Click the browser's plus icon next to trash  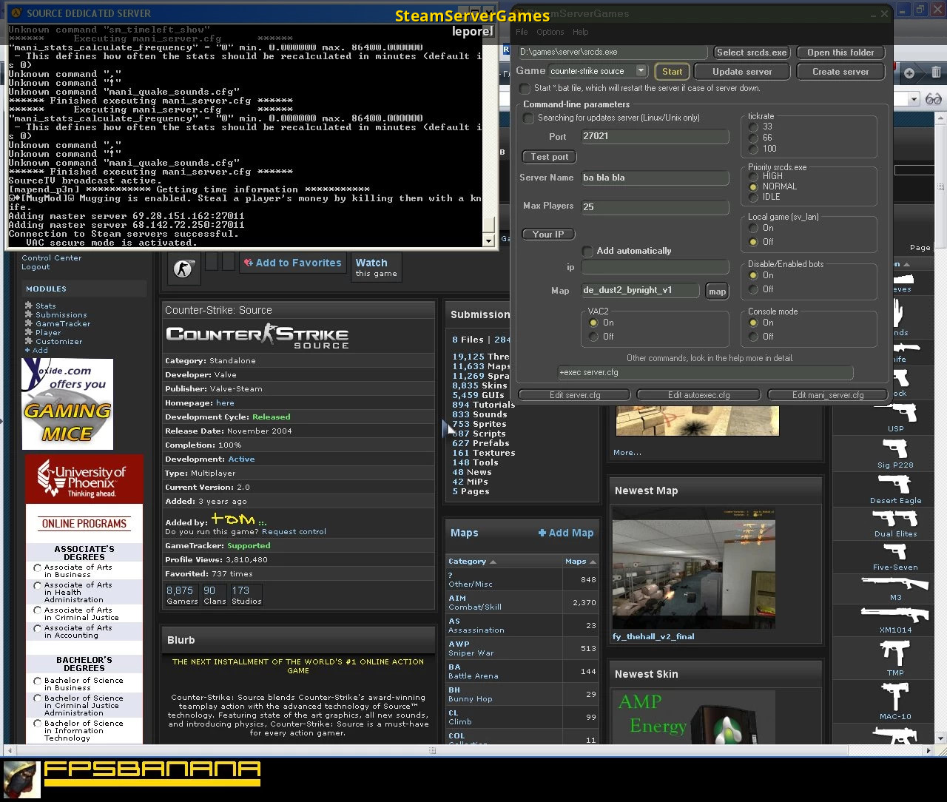point(909,73)
